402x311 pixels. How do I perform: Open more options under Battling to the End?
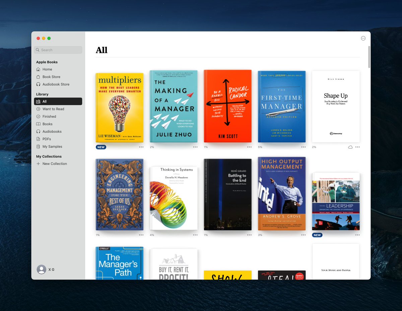249,235
